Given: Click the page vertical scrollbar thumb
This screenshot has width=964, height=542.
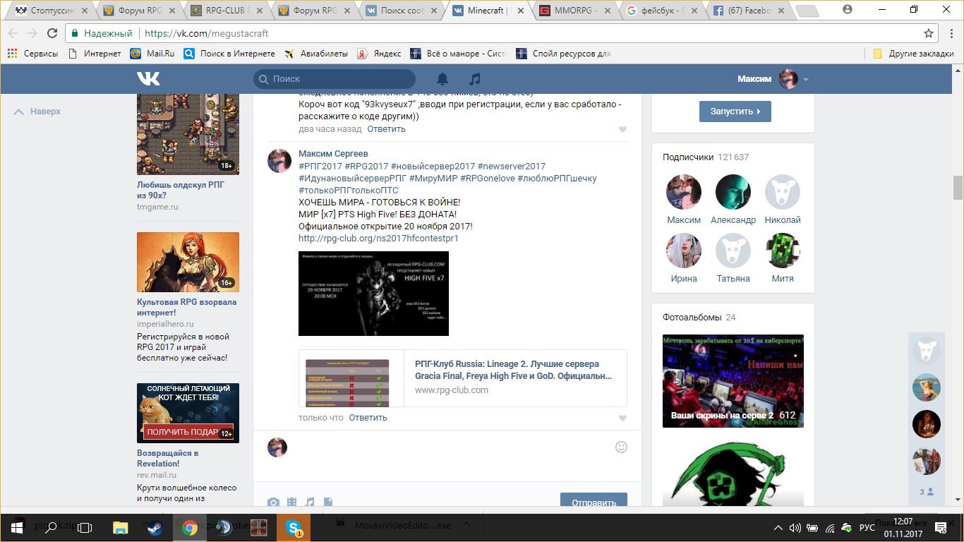Looking at the screenshot, I should click(x=958, y=188).
